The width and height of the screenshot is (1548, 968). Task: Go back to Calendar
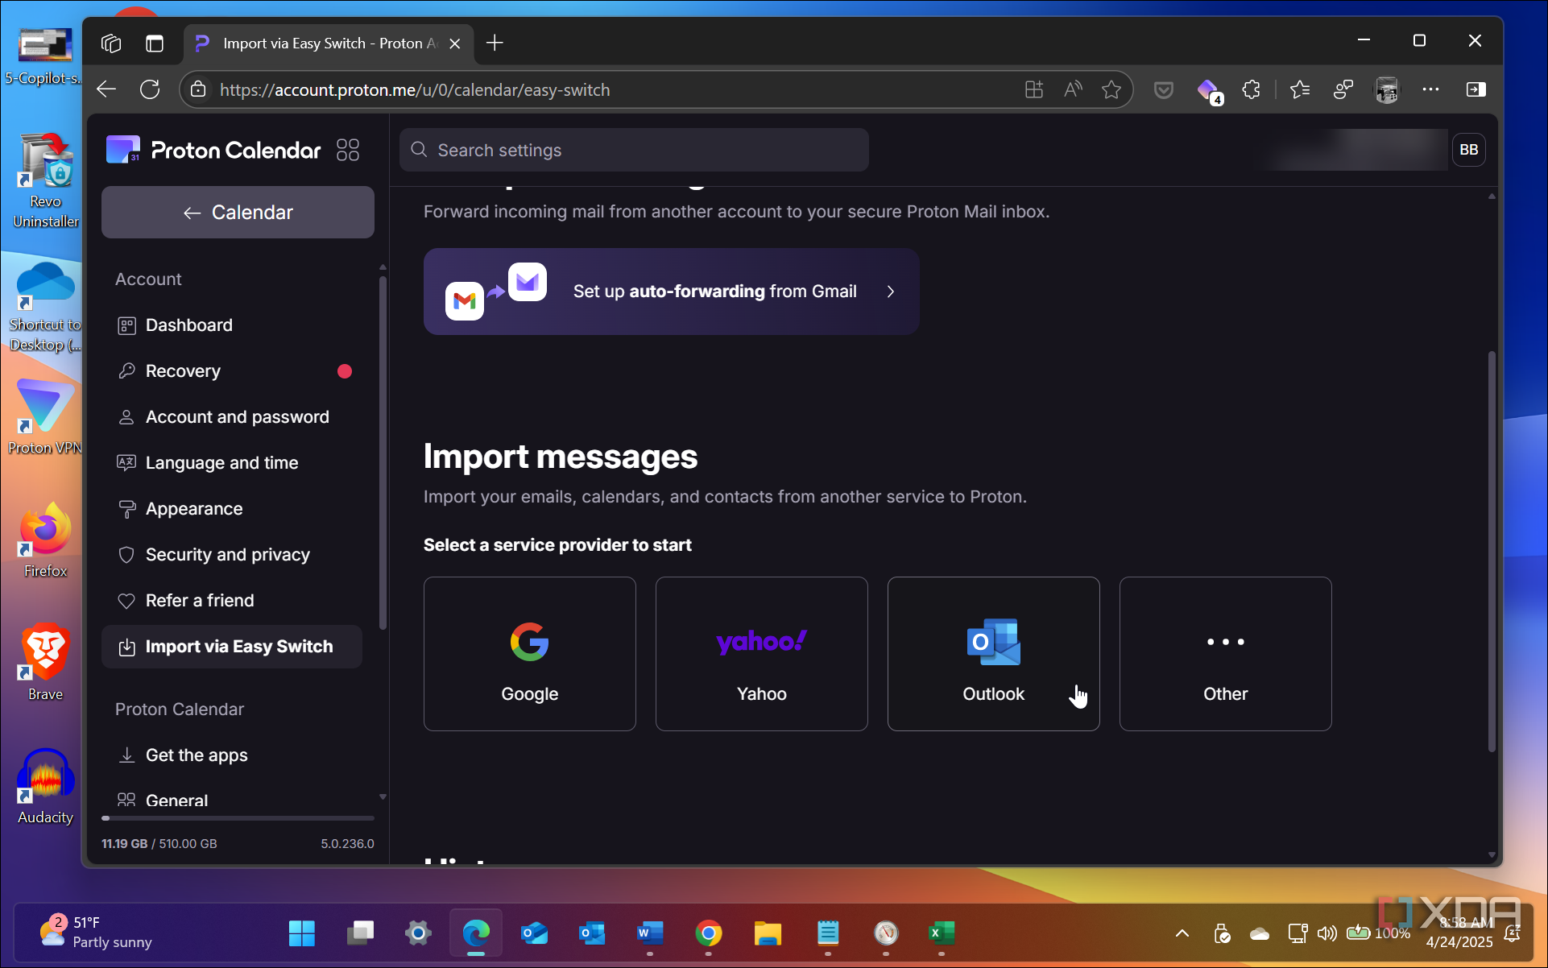point(238,212)
